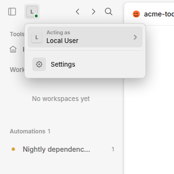
Task: Click the No workspaces yet text
Action: coord(61,99)
